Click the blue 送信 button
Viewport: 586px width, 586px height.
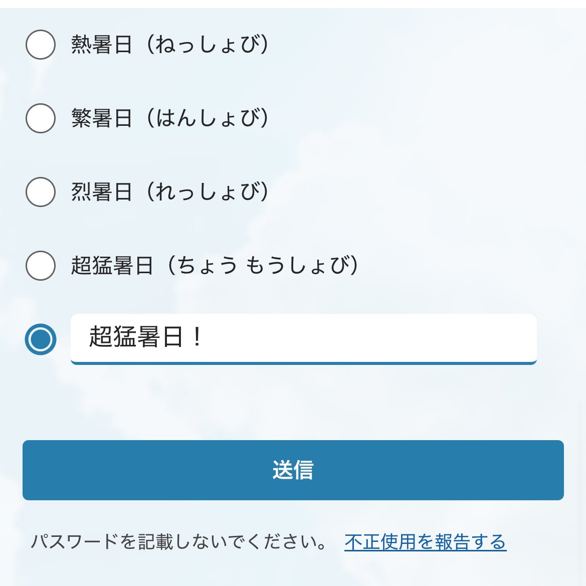pos(293,470)
